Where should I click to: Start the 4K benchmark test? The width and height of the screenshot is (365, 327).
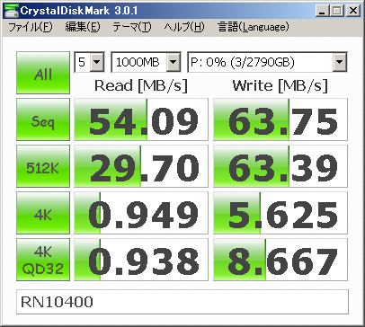coord(43,213)
